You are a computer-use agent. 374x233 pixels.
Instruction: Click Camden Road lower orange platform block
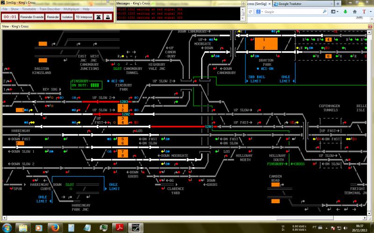pyautogui.click(x=275, y=201)
